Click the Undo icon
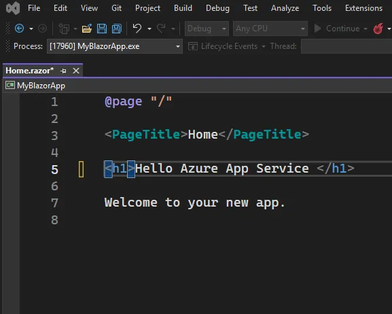Image resolution: width=392 pixels, height=314 pixels. click(137, 29)
